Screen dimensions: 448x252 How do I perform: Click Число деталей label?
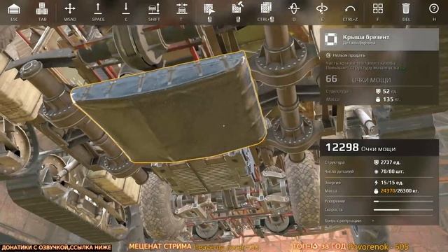(339, 171)
